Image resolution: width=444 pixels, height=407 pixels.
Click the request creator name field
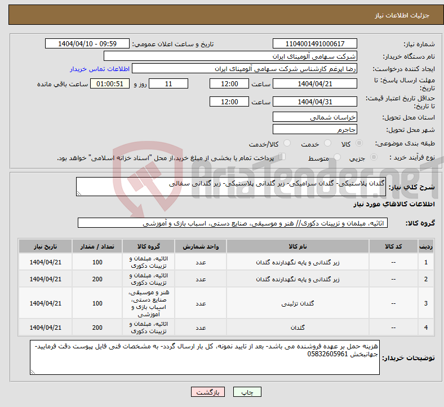coord(245,69)
